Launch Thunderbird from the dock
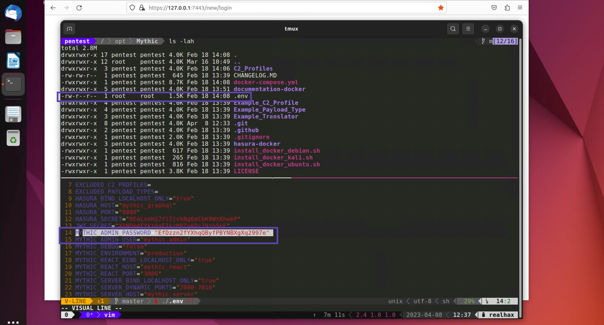This screenshot has width=604, height=325. pyautogui.click(x=13, y=13)
